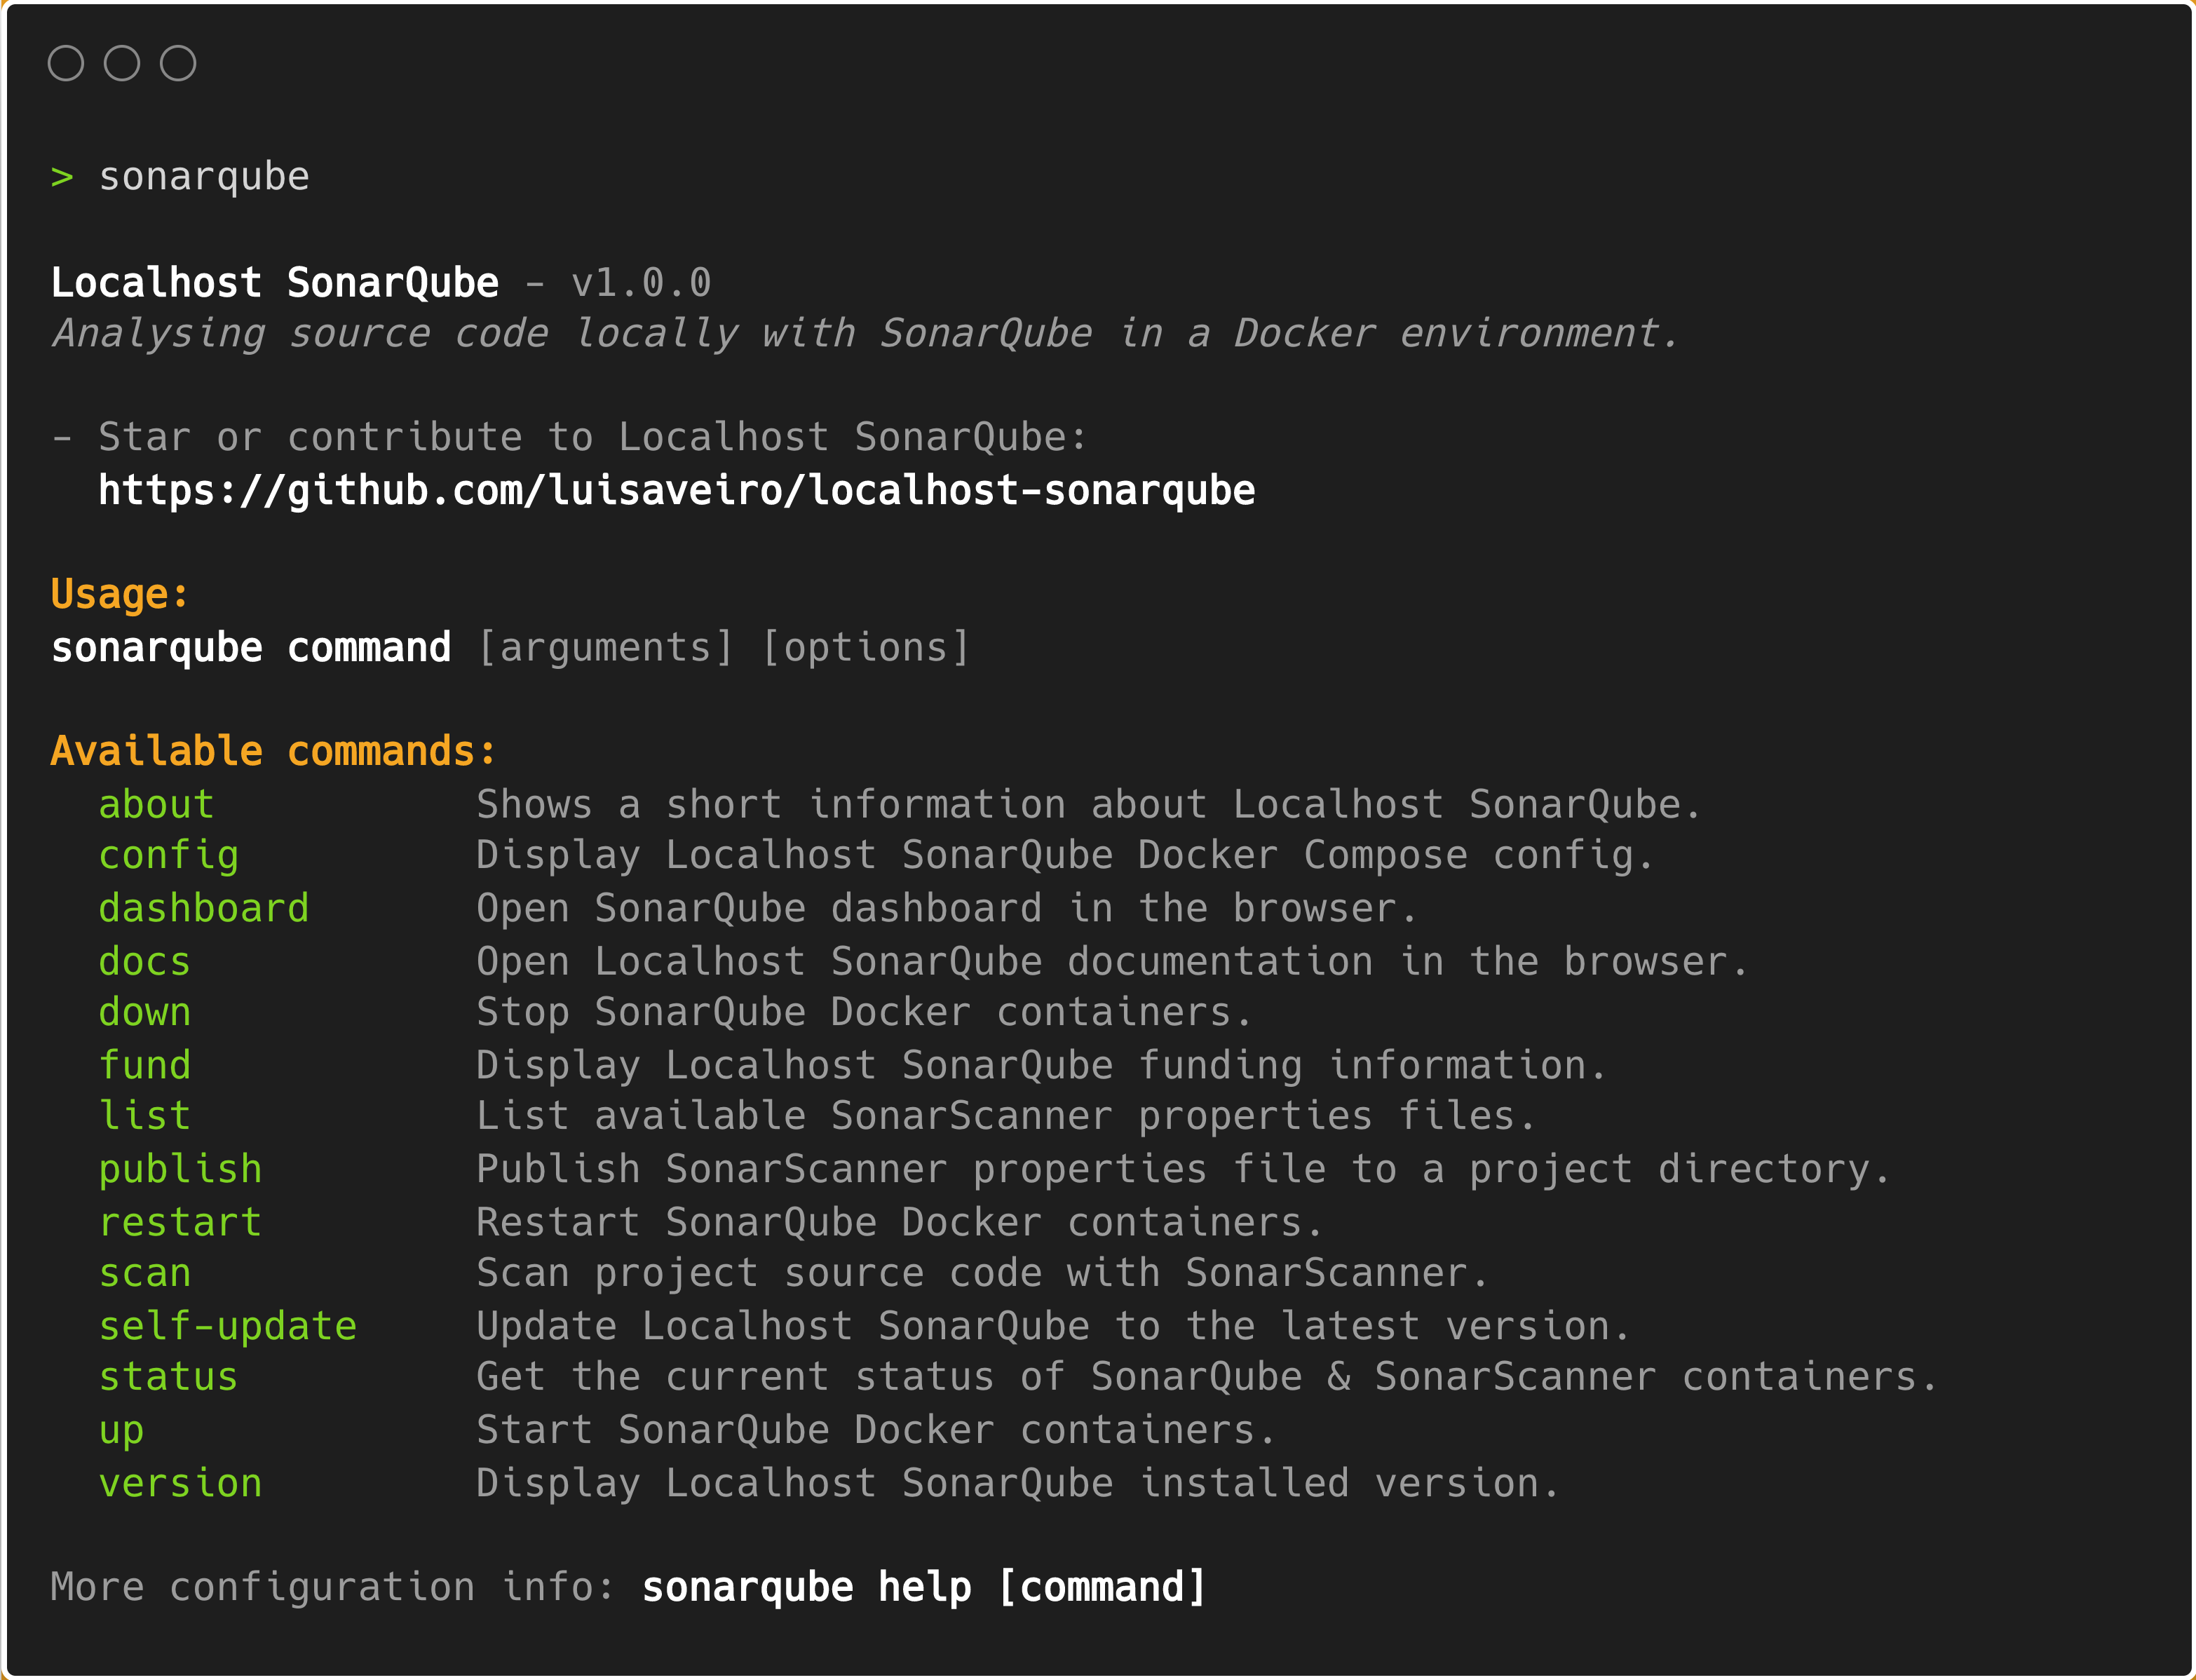Click the middle window control circle
The width and height of the screenshot is (2196, 1680).
click(122, 63)
